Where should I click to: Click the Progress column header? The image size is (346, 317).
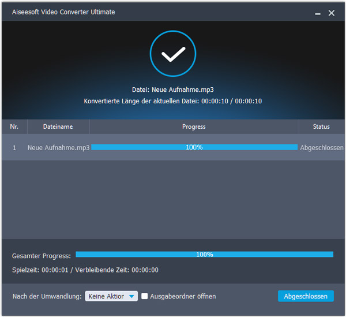[194, 126]
